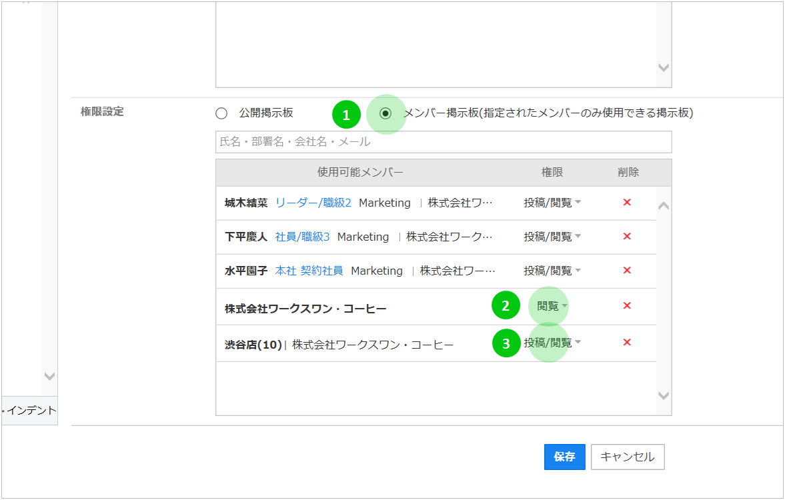Click リーダー/職級2 link for 城木結菜

(313, 203)
